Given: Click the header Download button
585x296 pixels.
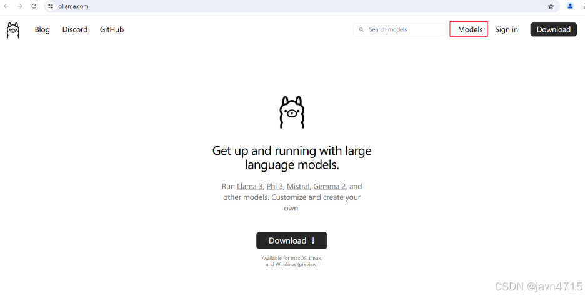Looking at the screenshot, I should pyautogui.click(x=553, y=29).
